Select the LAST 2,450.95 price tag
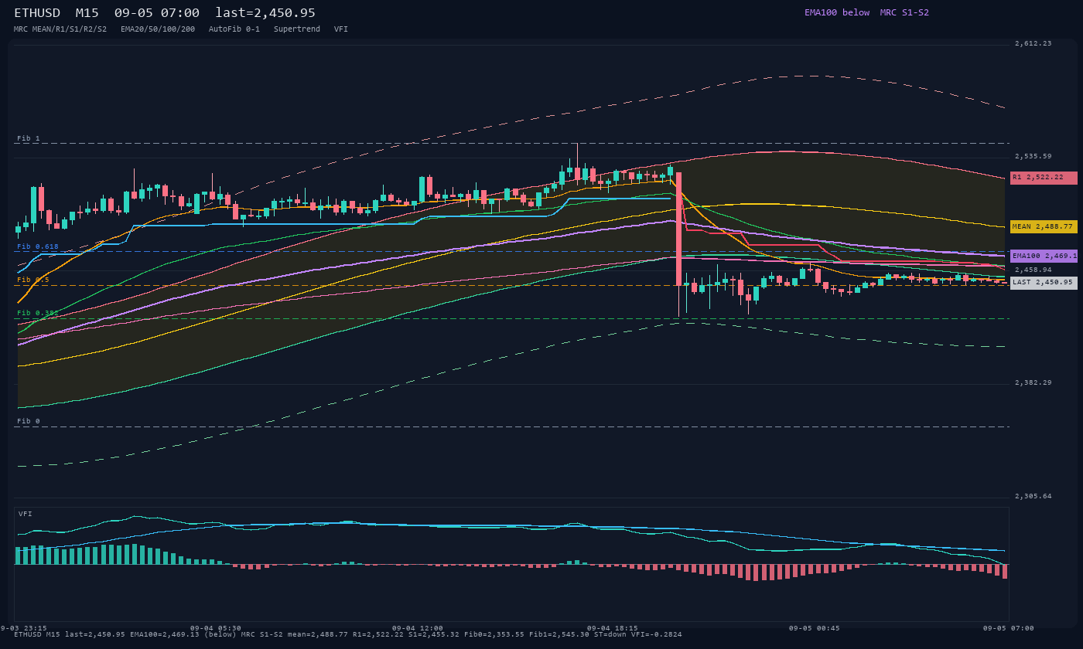Image resolution: width=1083 pixels, height=649 pixels. 1044,283
